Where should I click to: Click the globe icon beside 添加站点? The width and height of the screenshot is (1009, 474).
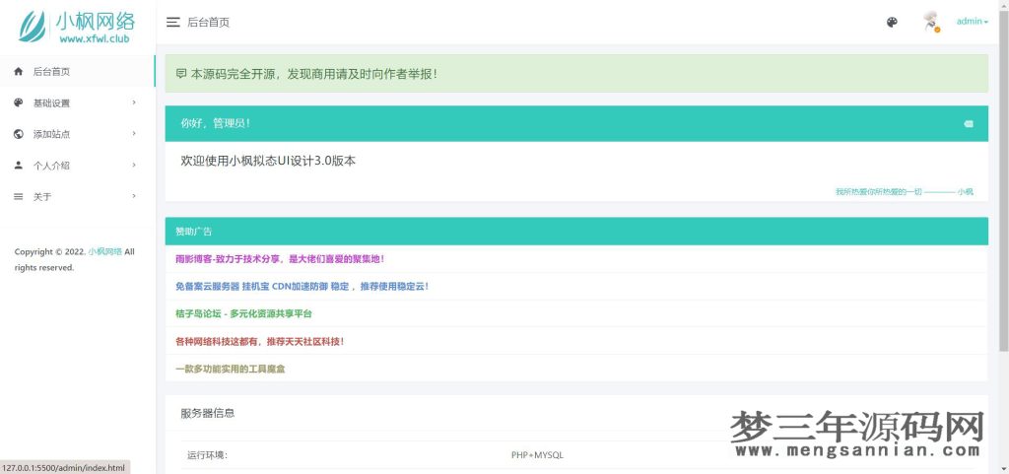(x=18, y=134)
